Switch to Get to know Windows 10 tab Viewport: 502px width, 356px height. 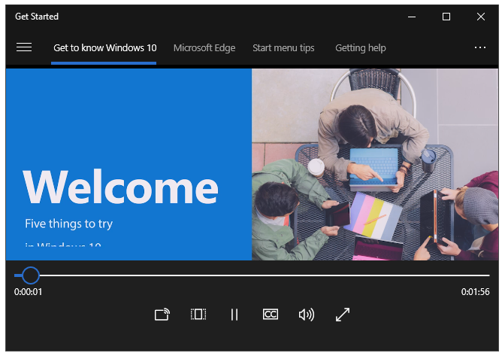click(104, 47)
